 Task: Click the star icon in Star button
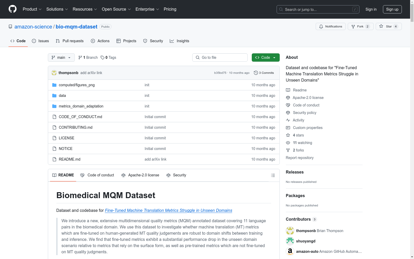coord(381,26)
